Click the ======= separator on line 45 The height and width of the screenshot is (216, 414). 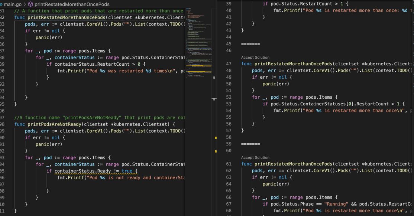[250, 44]
